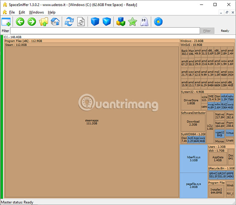The image size is (236, 205).
Task: Select the Download 2.2GB block
Action: point(193,123)
